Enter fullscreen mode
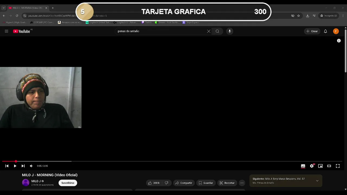This screenshot has height=195, width=347. (338, 166)
